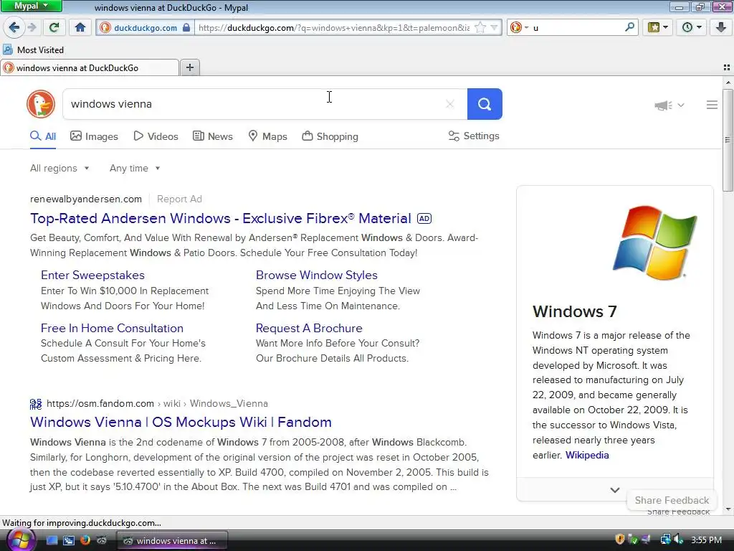Open the history clock dropdown button
734x551 pixels.
coord(692,27)
